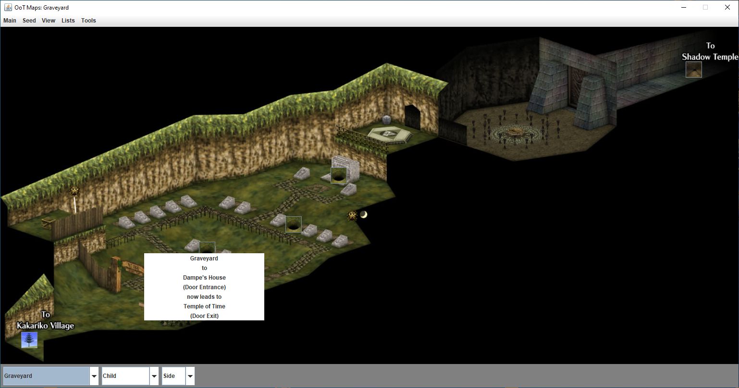Open the Tools menu
The image size is (739, 388).
coord(88,21)
